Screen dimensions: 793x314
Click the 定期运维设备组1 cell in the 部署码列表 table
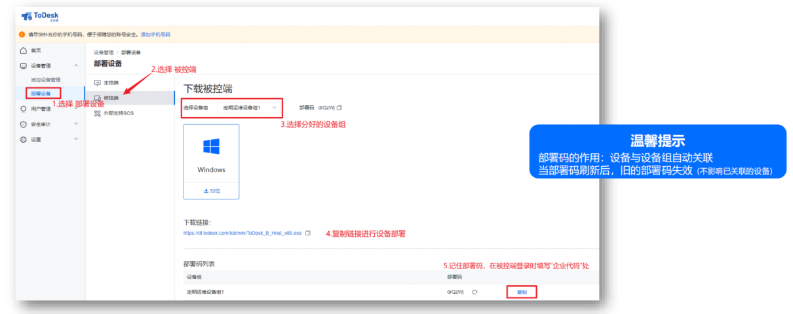click(x=205, y=292)
